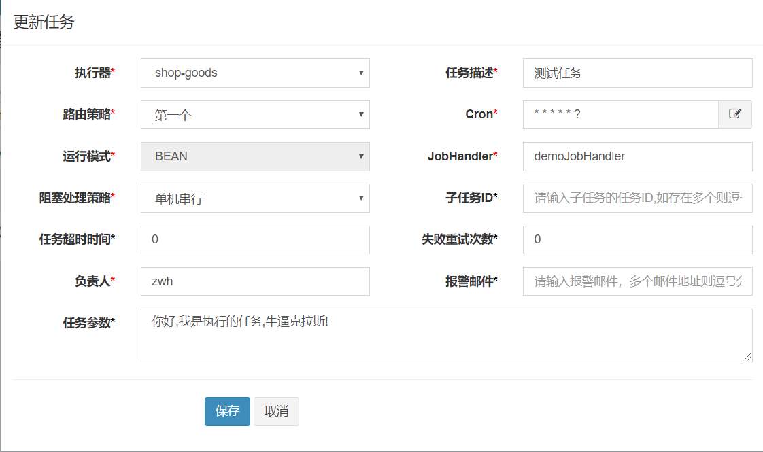Click the Cron label

(x=481, y=114)
